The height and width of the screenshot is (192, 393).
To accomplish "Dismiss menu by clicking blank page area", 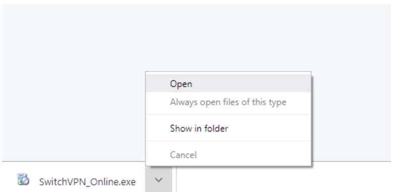I will pyautogui.click(x=75, y=75).
